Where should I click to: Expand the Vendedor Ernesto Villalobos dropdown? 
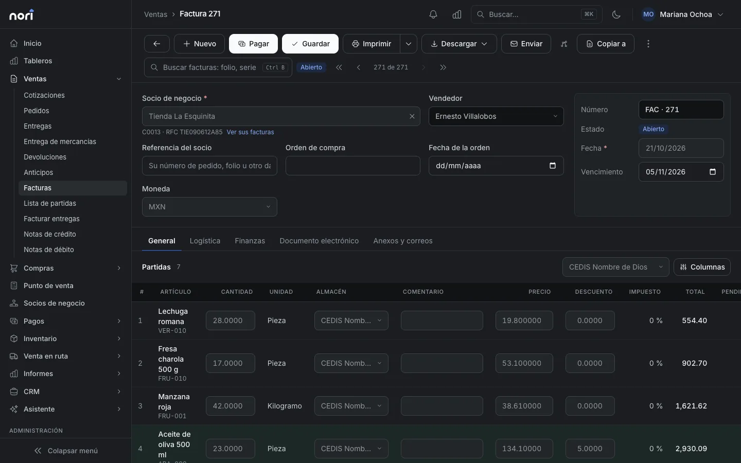pos(496,116)
